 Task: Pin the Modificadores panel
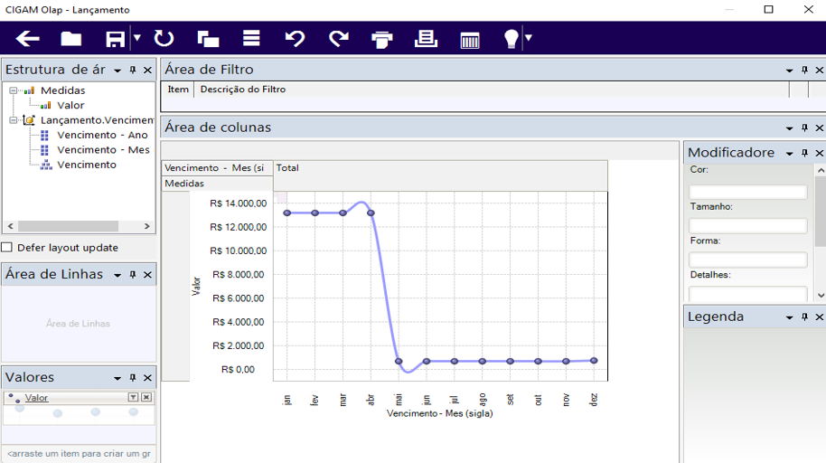[804, 154]
